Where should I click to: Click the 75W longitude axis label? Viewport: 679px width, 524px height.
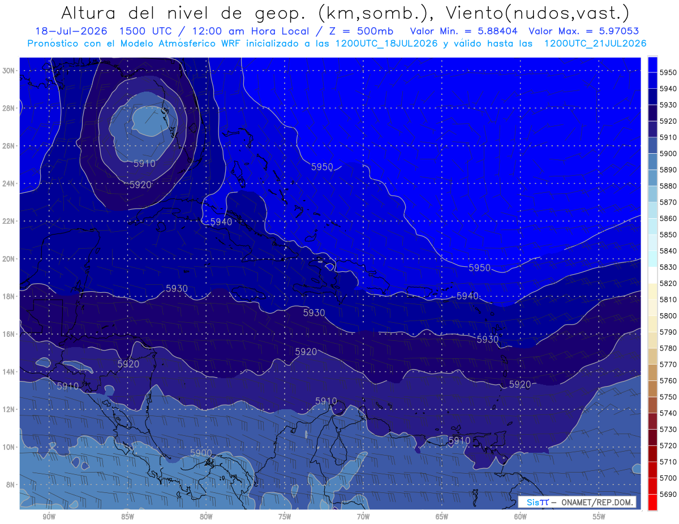click(x=285, y=517)
